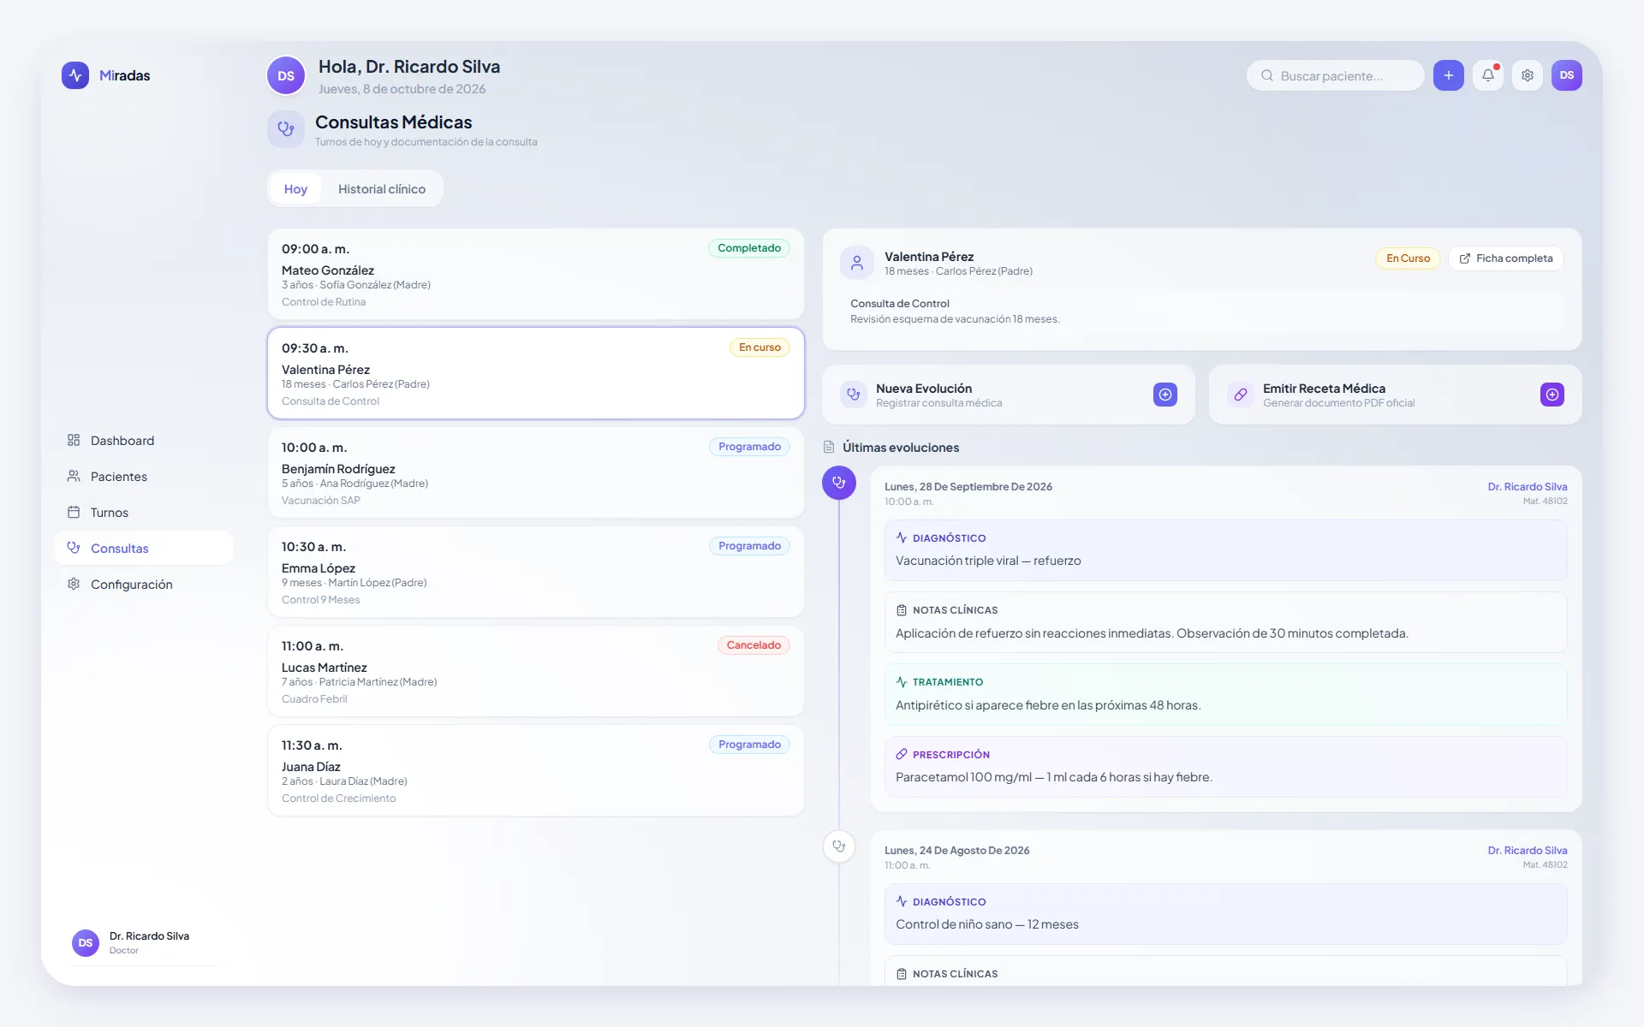Click the Vacunación triple viral diagnosis text

coord(988,561)
